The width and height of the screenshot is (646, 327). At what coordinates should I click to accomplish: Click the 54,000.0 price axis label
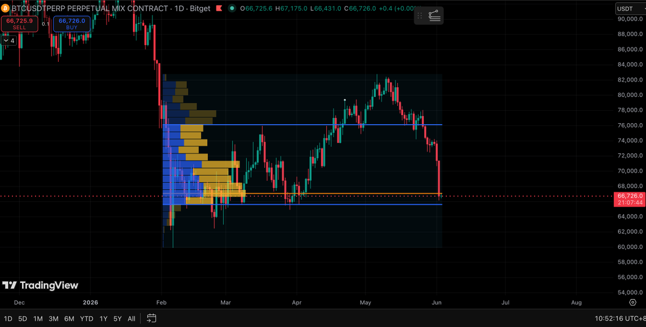coord(629,293)
